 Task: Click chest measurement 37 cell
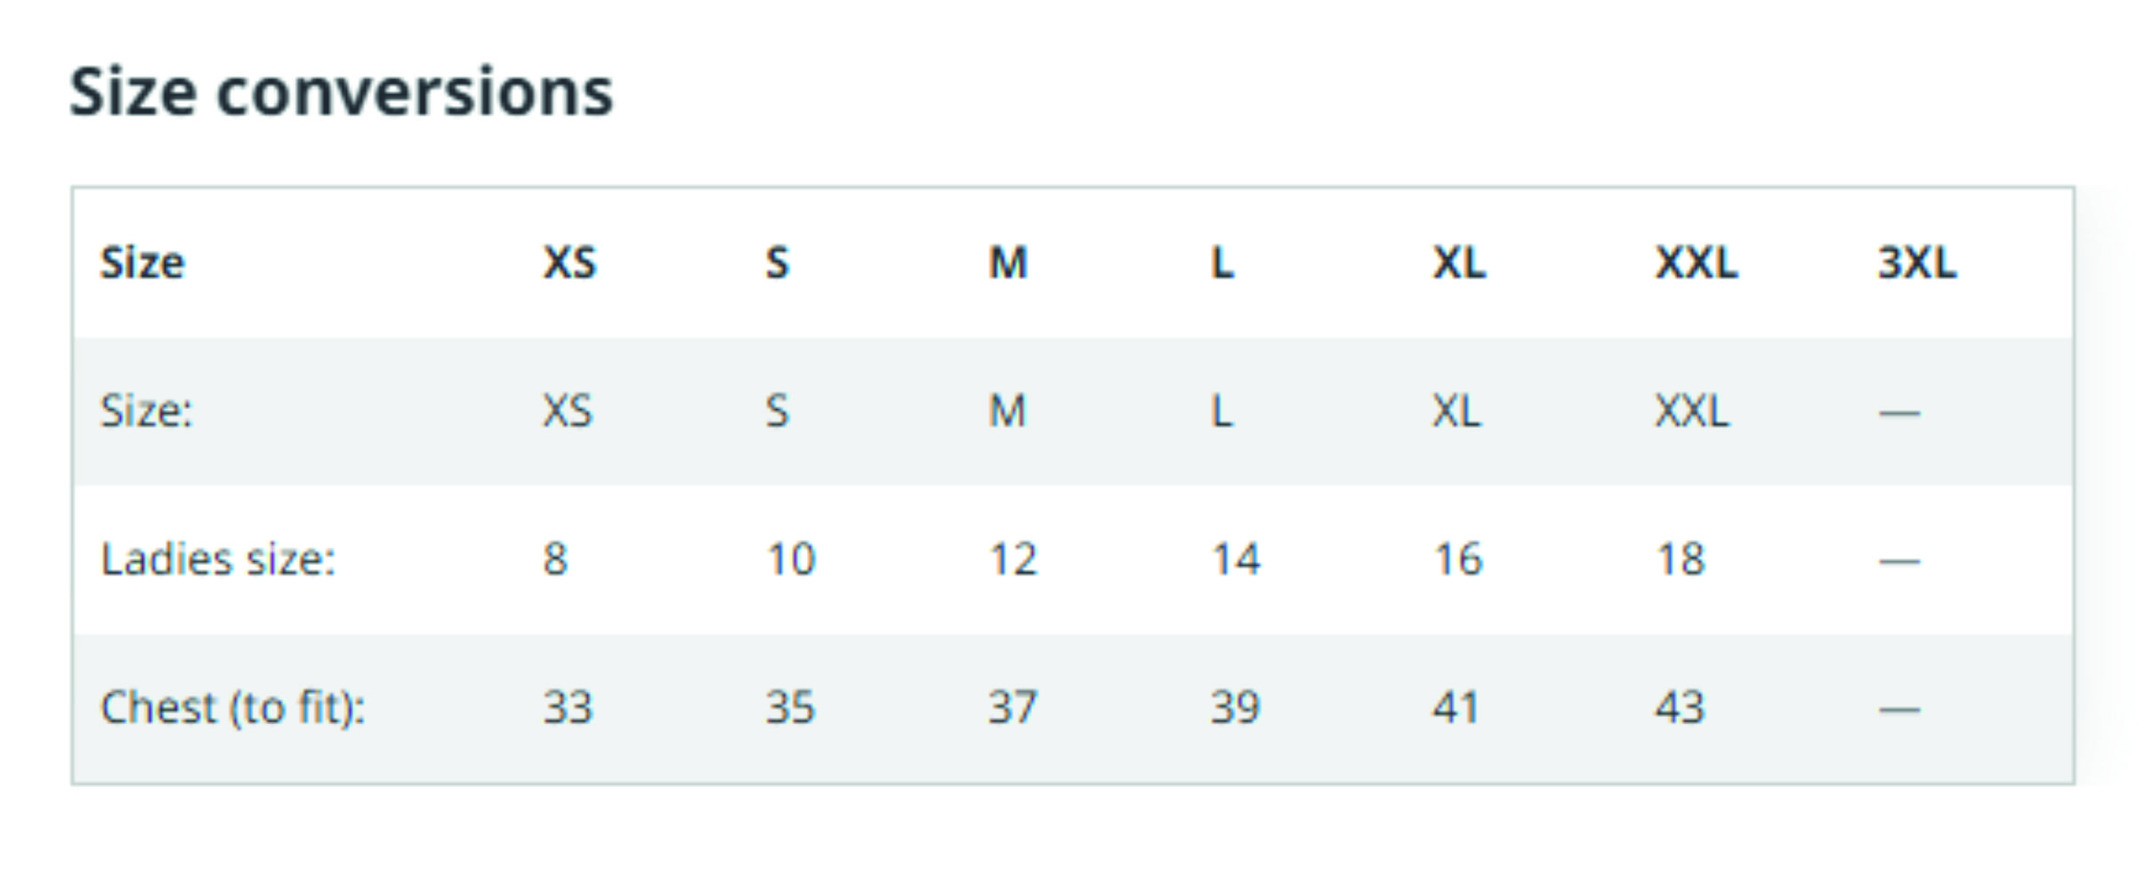pyautogui.click(x=1012, y=708)
